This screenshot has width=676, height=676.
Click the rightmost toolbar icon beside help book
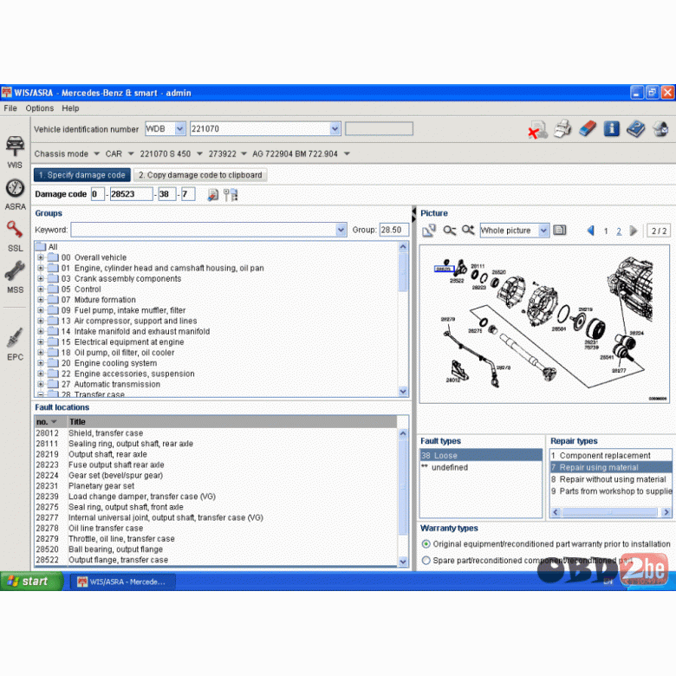pos(660,128)
